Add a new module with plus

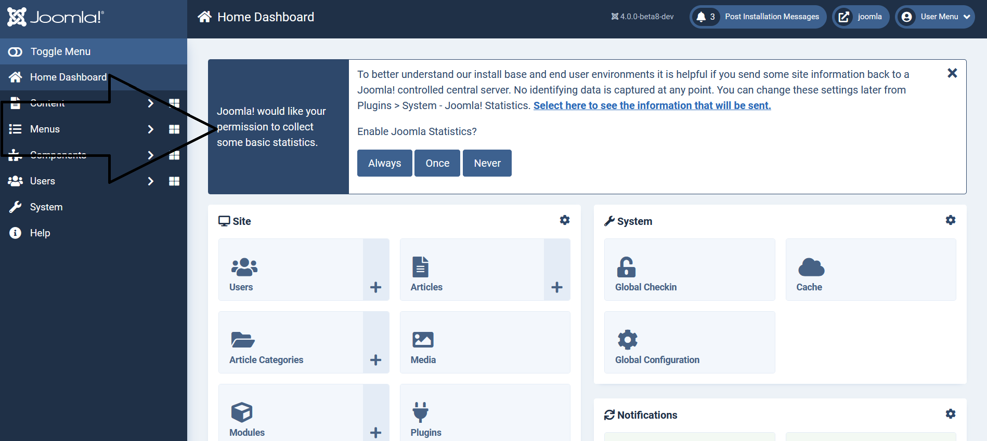click(376, 413)
